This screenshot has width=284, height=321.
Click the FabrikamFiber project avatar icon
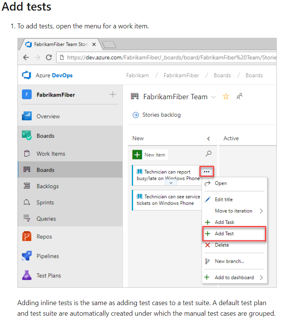pos(27,95)
